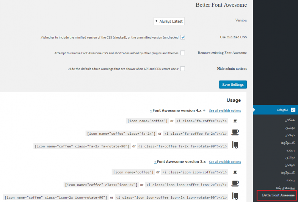Enable Remove existing Font Awesome checkbox
This screenshot has height=202, width=298.
183,53
